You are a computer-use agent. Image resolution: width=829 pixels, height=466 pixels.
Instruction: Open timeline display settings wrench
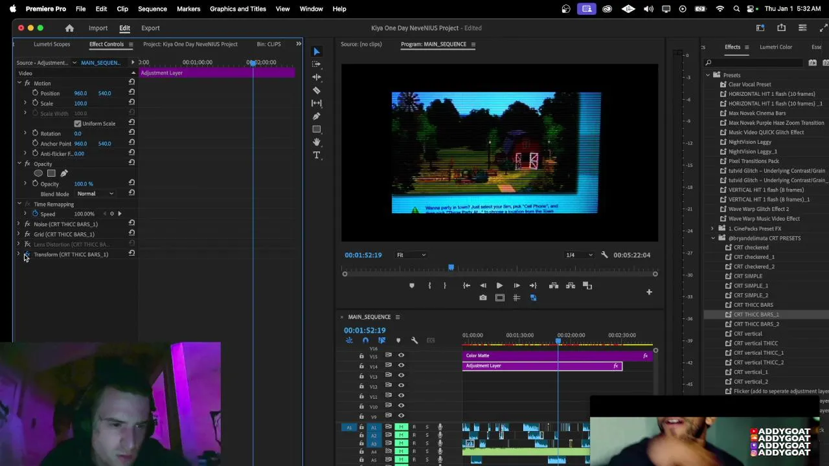click(x=414, y=340)
